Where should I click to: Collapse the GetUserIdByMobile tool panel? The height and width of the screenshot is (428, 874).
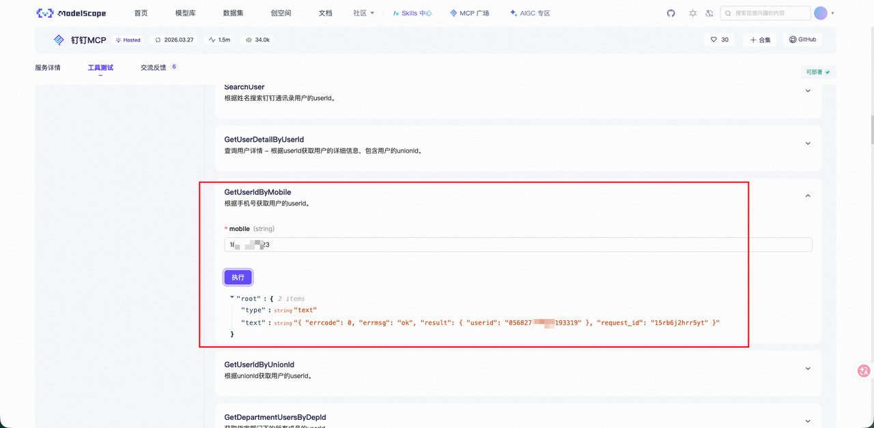pyautogui.click(x=808, y=196)
